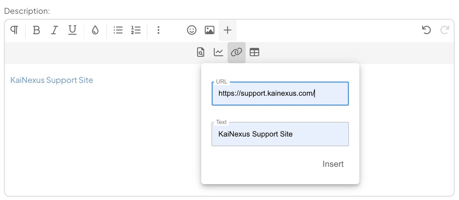Toggle bold formatting

pyautogui.click(x=36, y=30)
